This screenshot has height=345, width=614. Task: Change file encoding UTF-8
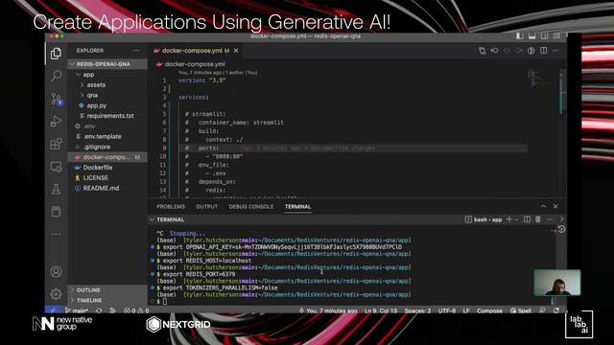click(x=447, y=310)
